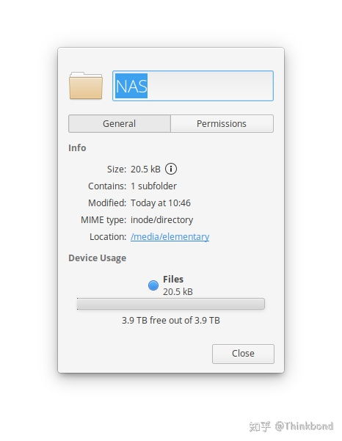
Task: Click the 'Today at 10:46' modified value
Action: [x=161, y=203]
